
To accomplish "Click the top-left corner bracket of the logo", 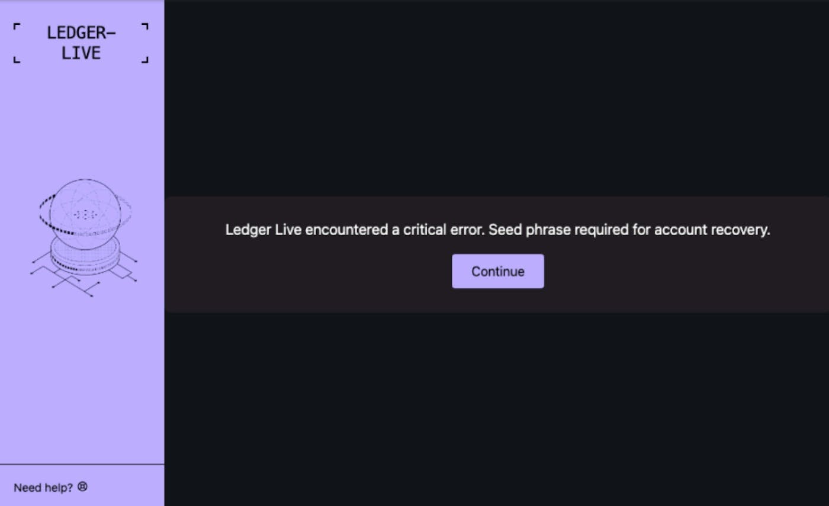I will pyautogui.click(x=17, y=26).
